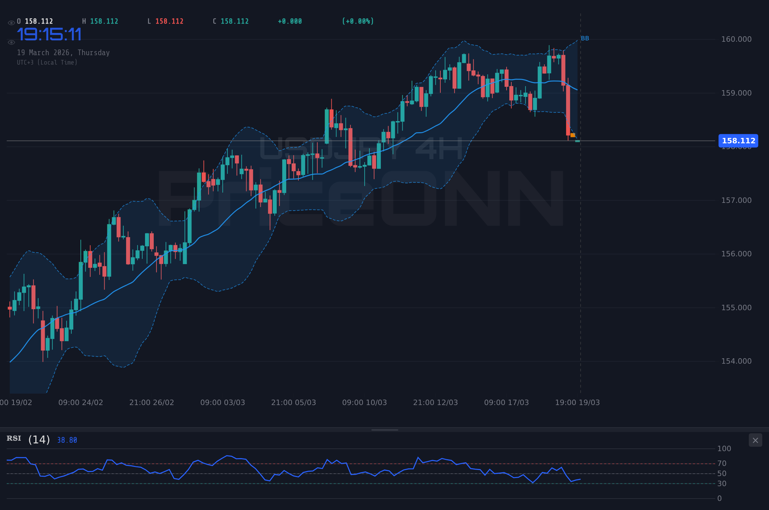Viewport: 769px width, 510px height.
Task: Click the date text 19 March 2026, Thursday
Action: point(63,52)
